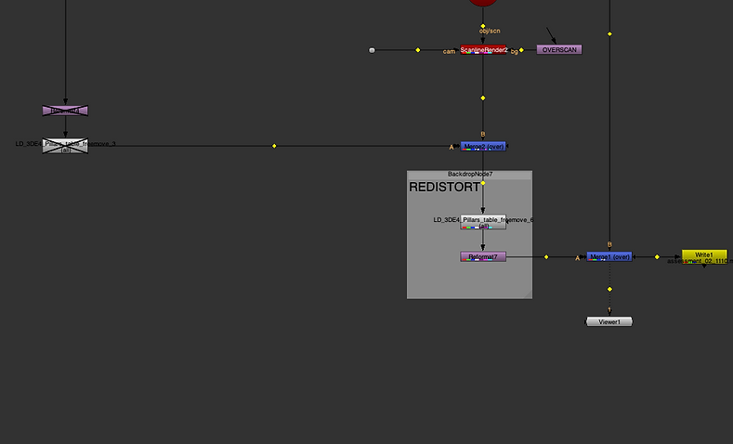Click the obj/scn input label

(490, 31)
